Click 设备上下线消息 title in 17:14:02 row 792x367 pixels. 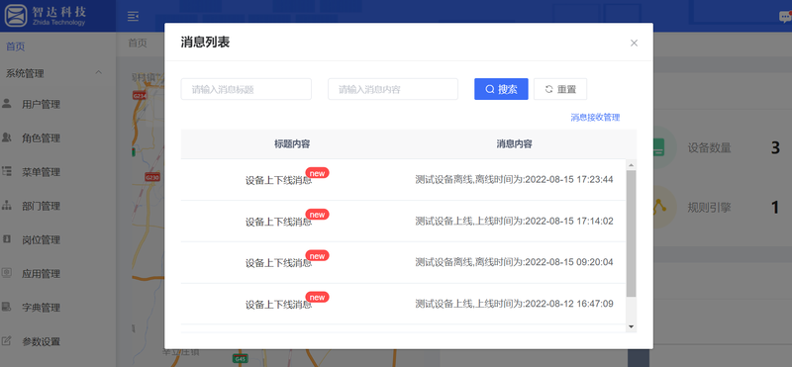click(278, 222)
